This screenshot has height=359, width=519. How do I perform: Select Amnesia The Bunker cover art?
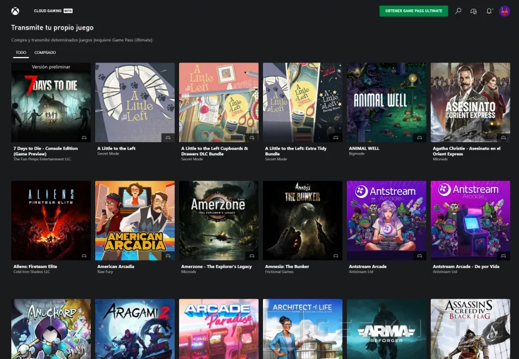pos(302,221)
